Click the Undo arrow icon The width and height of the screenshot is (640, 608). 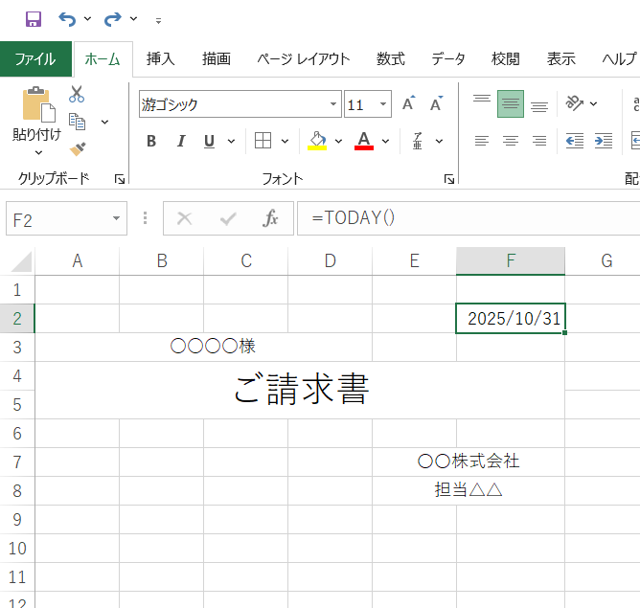[66, 19]
